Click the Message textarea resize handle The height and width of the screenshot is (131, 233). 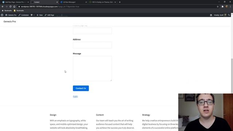(111, 80)
